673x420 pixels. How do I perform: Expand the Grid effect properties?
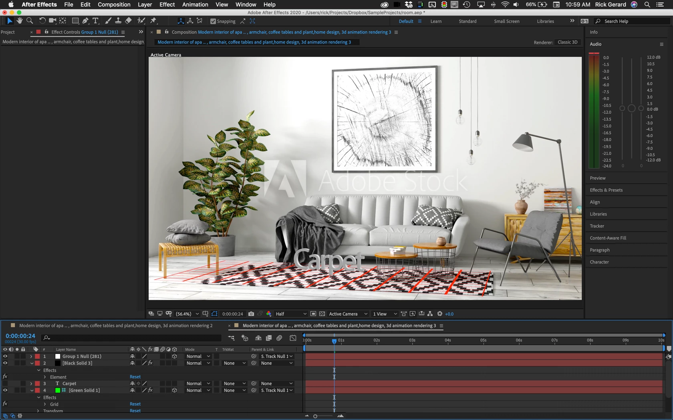45,404
